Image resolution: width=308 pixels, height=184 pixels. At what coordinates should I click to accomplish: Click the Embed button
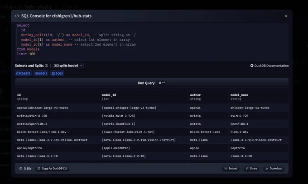tap(231, 168)
